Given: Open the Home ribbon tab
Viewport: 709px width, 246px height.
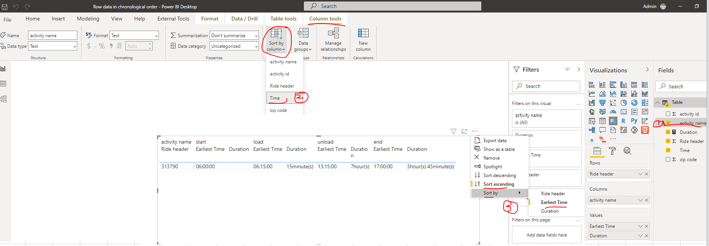Looking at the screenshot, I should click(x=33, y=19).
